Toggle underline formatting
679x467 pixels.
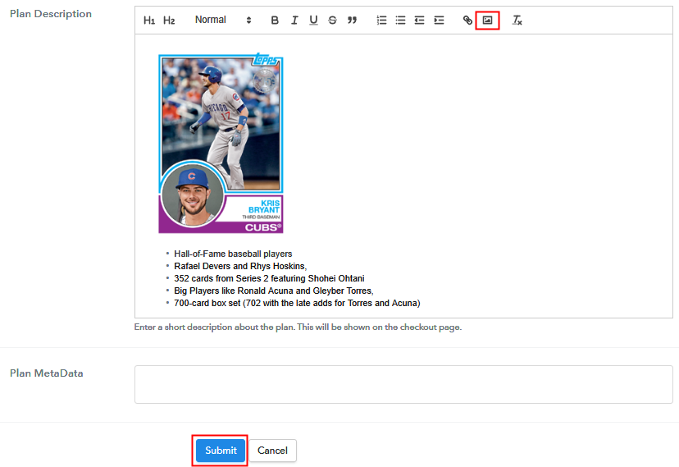click(313, 21)
